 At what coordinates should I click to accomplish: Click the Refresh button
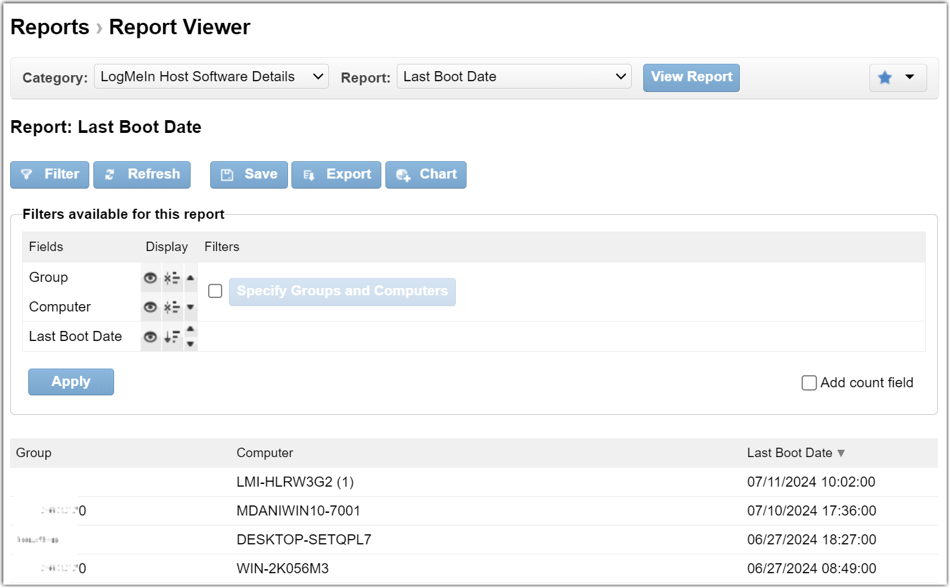pyautogui.click(x=142, y=175)
